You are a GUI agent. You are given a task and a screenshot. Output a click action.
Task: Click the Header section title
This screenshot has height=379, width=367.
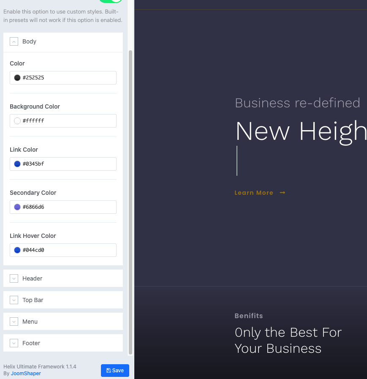[33, 278]
